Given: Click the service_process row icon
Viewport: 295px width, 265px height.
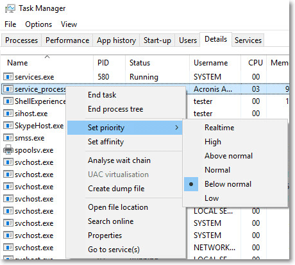Looking at the screenshot, I should click(8, 89).
